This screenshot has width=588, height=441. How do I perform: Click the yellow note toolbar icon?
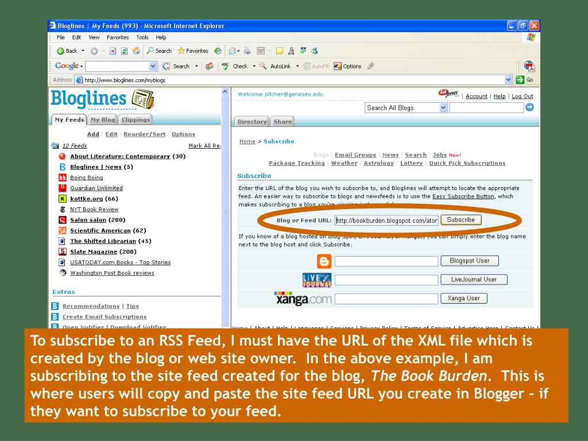pos(280,51)
